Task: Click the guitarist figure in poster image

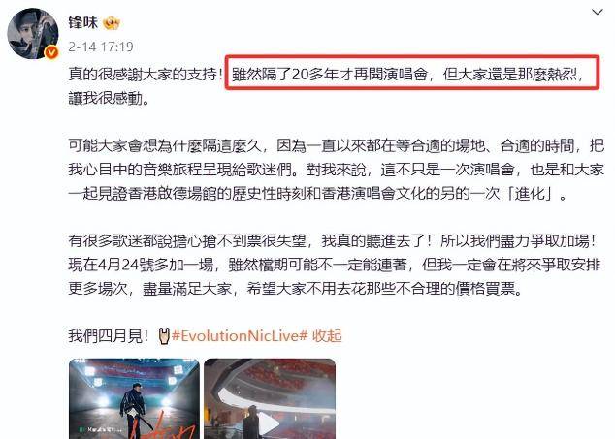Action: coord(134,408)
